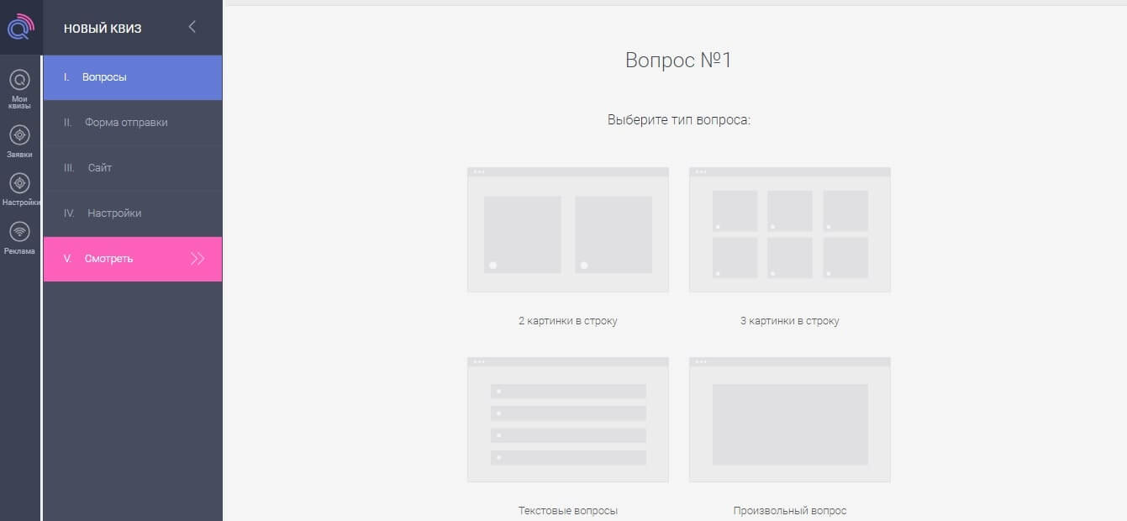Click the Вопрос №1 heading
Screen dimensions: 1127x521
click(x=679, y=61)
